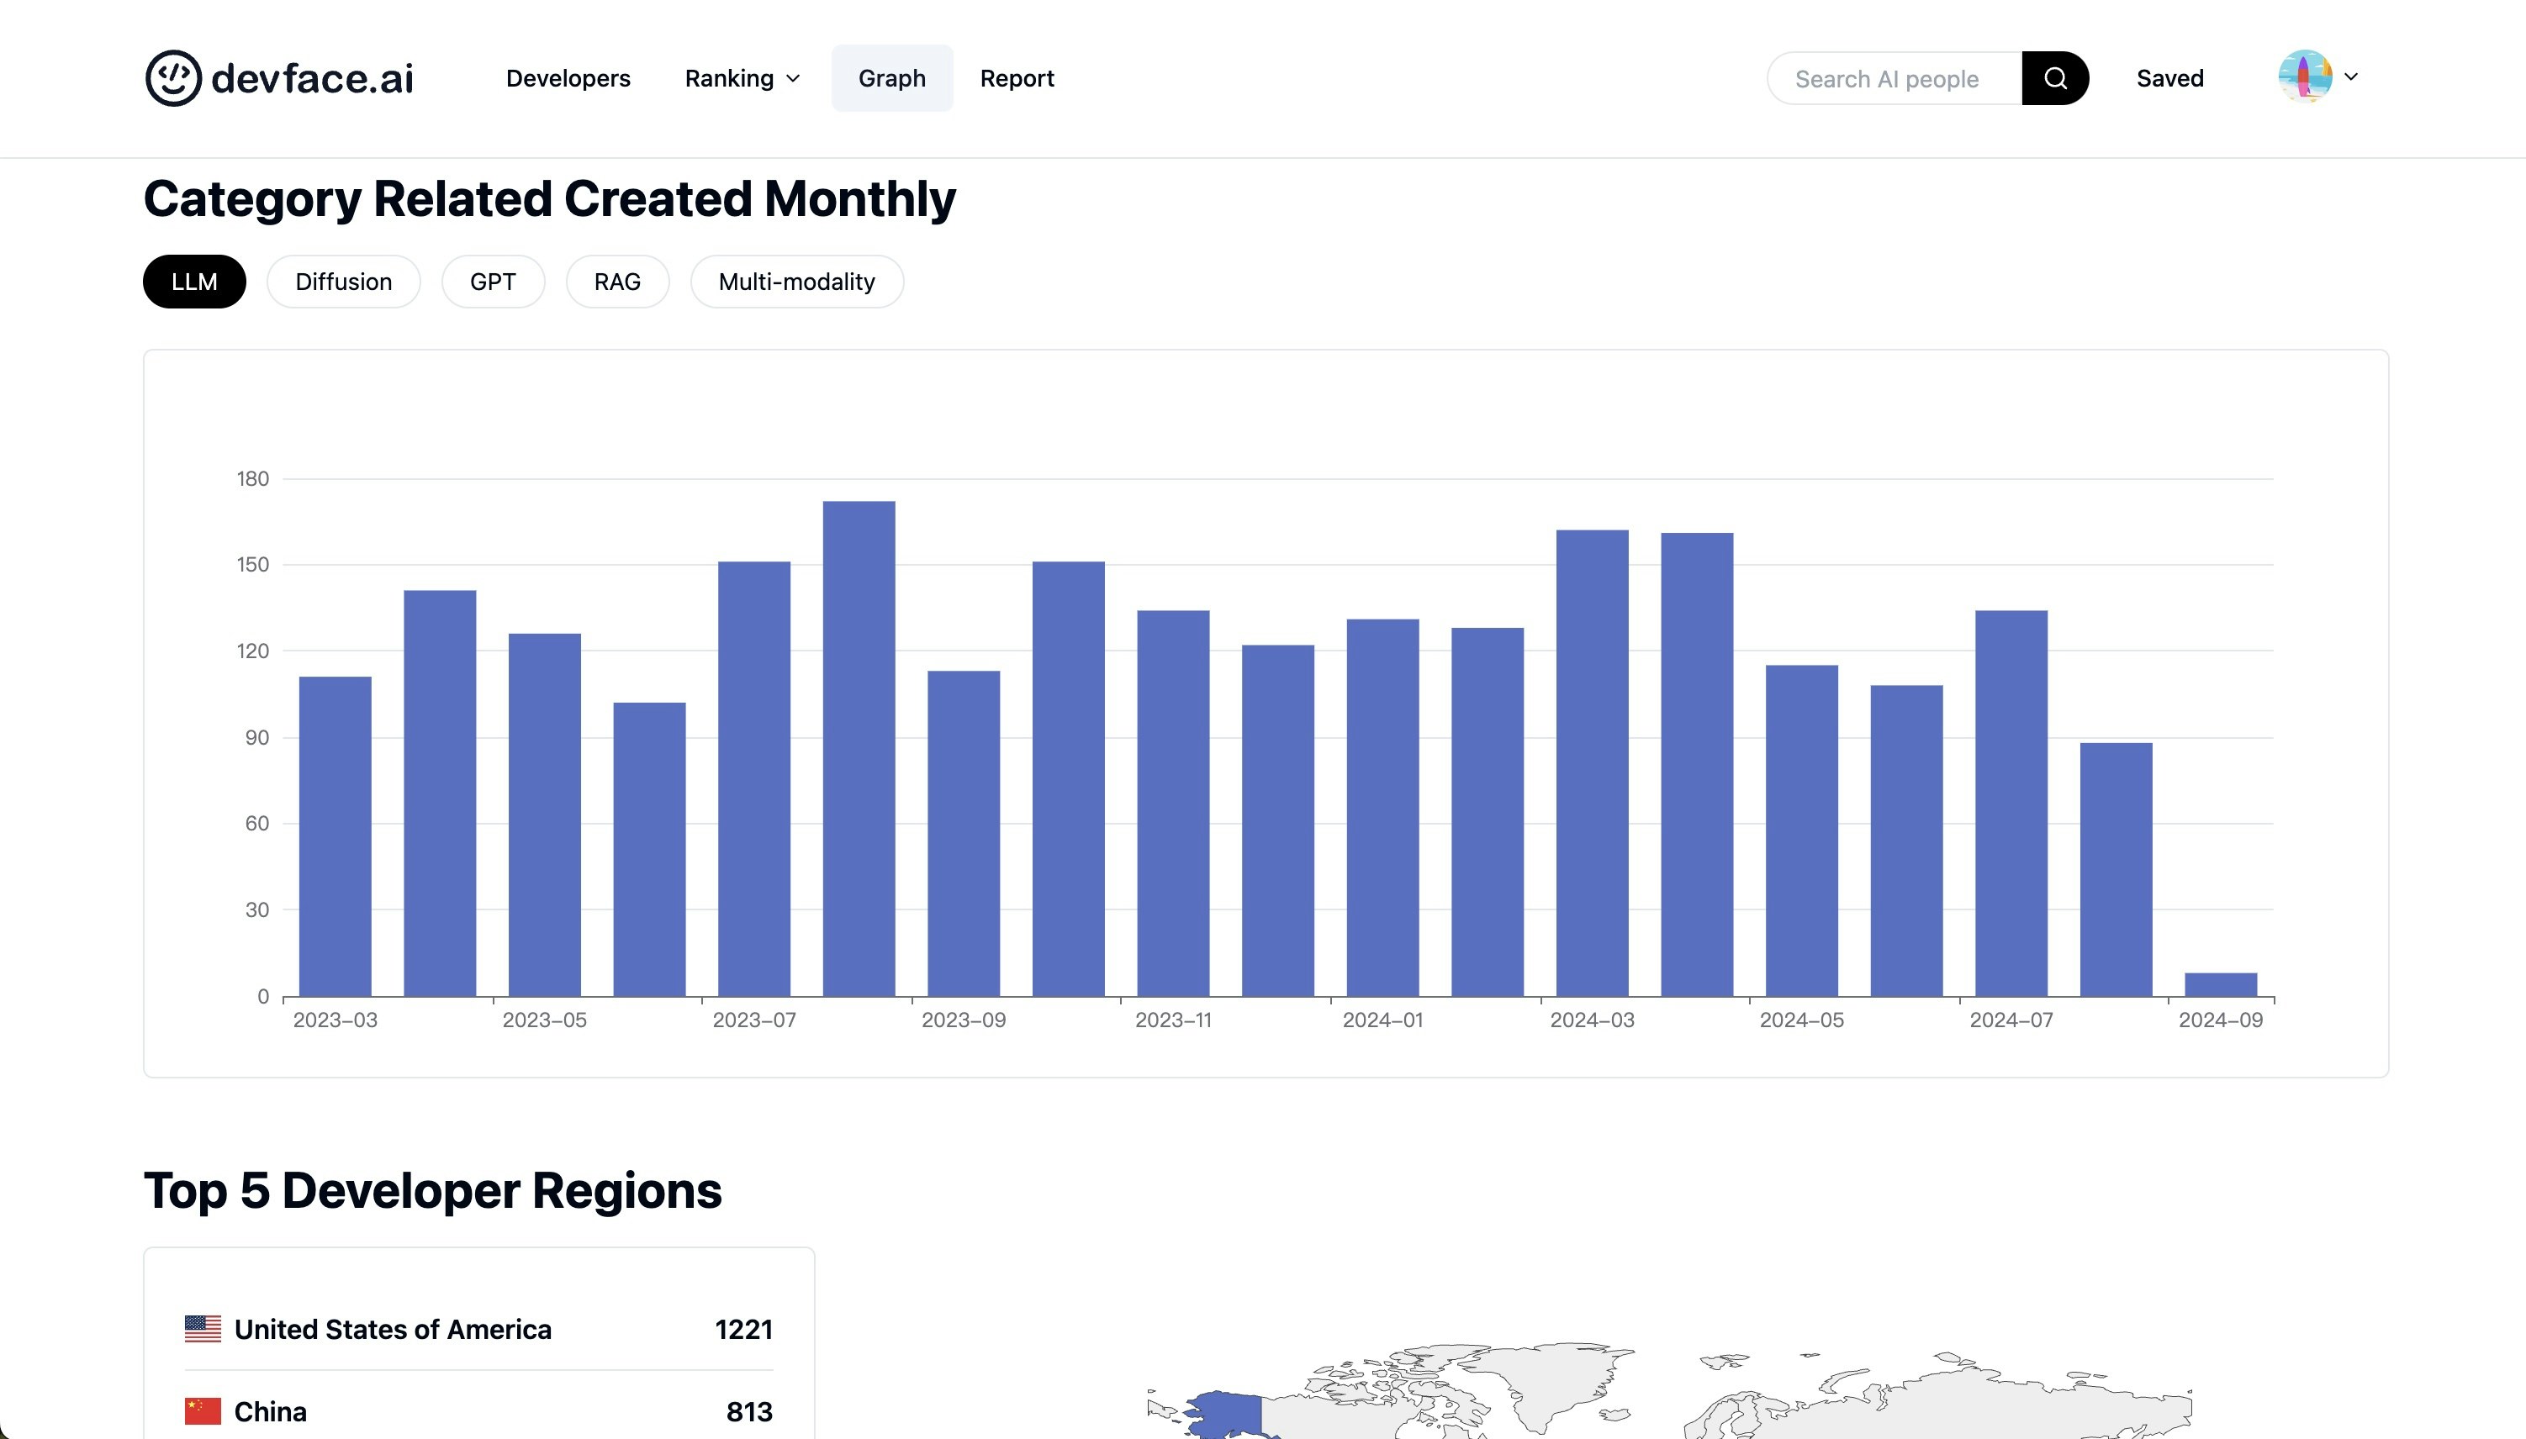
Task: Choose the RAG category pill
Action: click(x=617, y=282)
